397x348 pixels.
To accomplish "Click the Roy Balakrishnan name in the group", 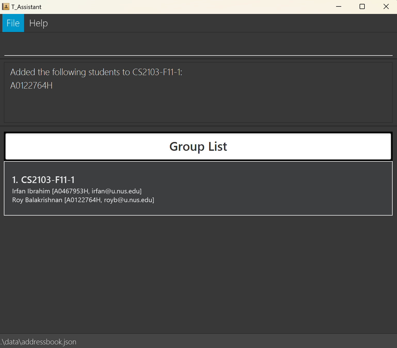I will point(37,200).
